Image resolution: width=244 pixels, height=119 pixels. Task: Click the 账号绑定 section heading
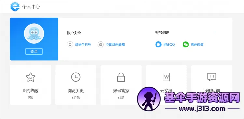162,33
